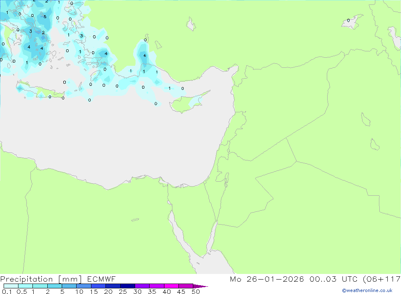Click the date 'Mo 26-01-2026'
The height and width of the screenshot is (294, 401).
click(267, 279)
